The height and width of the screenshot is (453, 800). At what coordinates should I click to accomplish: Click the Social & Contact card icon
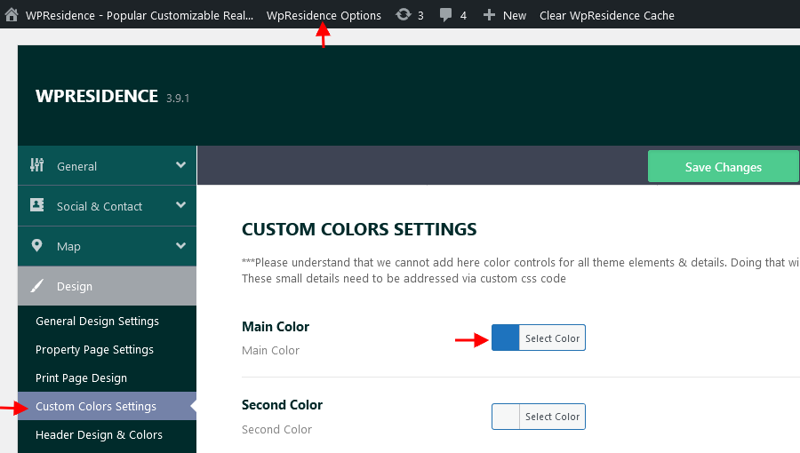36,205
